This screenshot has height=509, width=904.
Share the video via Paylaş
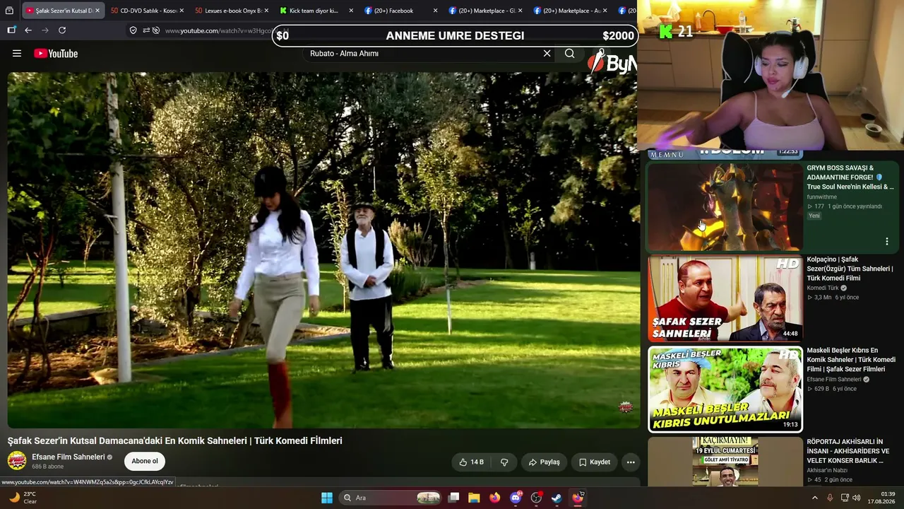pyautogui.click(x=544, y=462)
